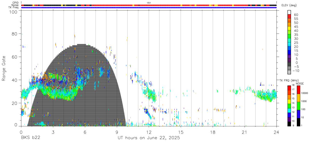This screenshot has width=311, height=143.
Task: Click x-axis tick label 9
Action: point(117,132)
